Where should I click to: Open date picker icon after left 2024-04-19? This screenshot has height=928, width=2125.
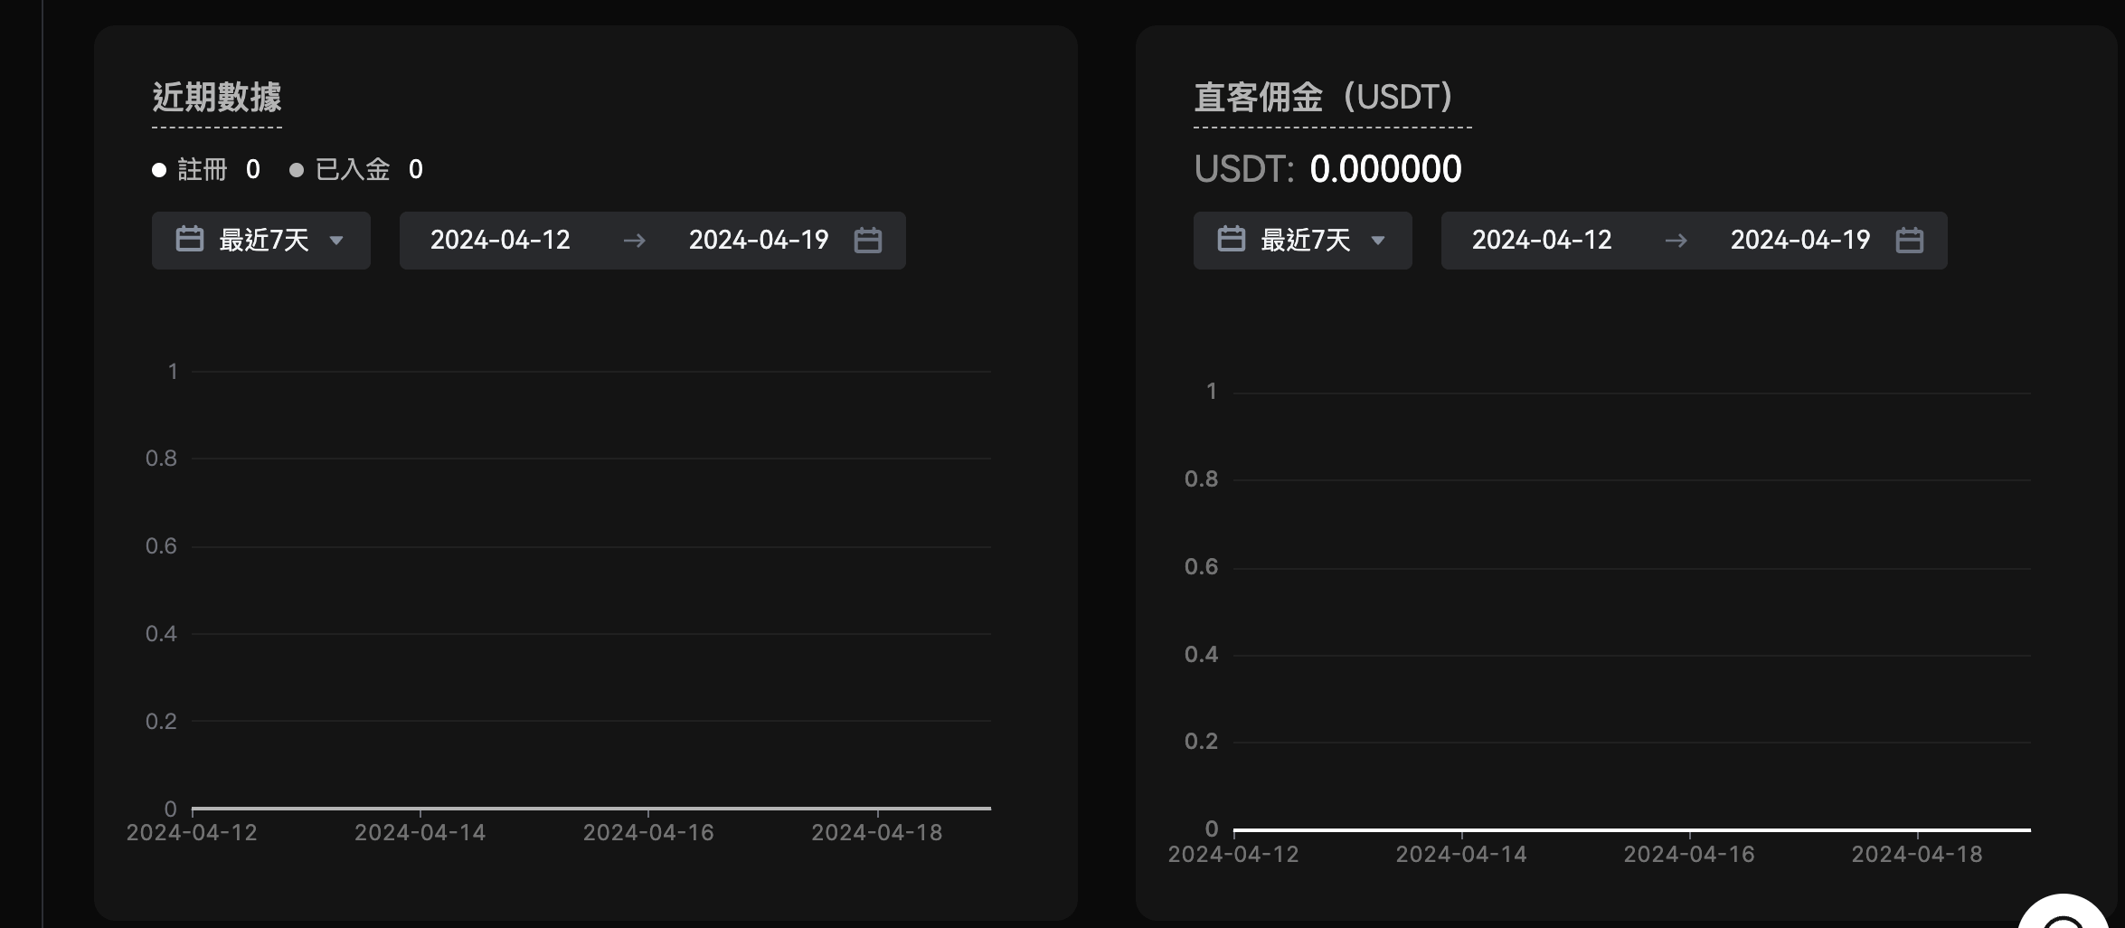pos(867,241)
